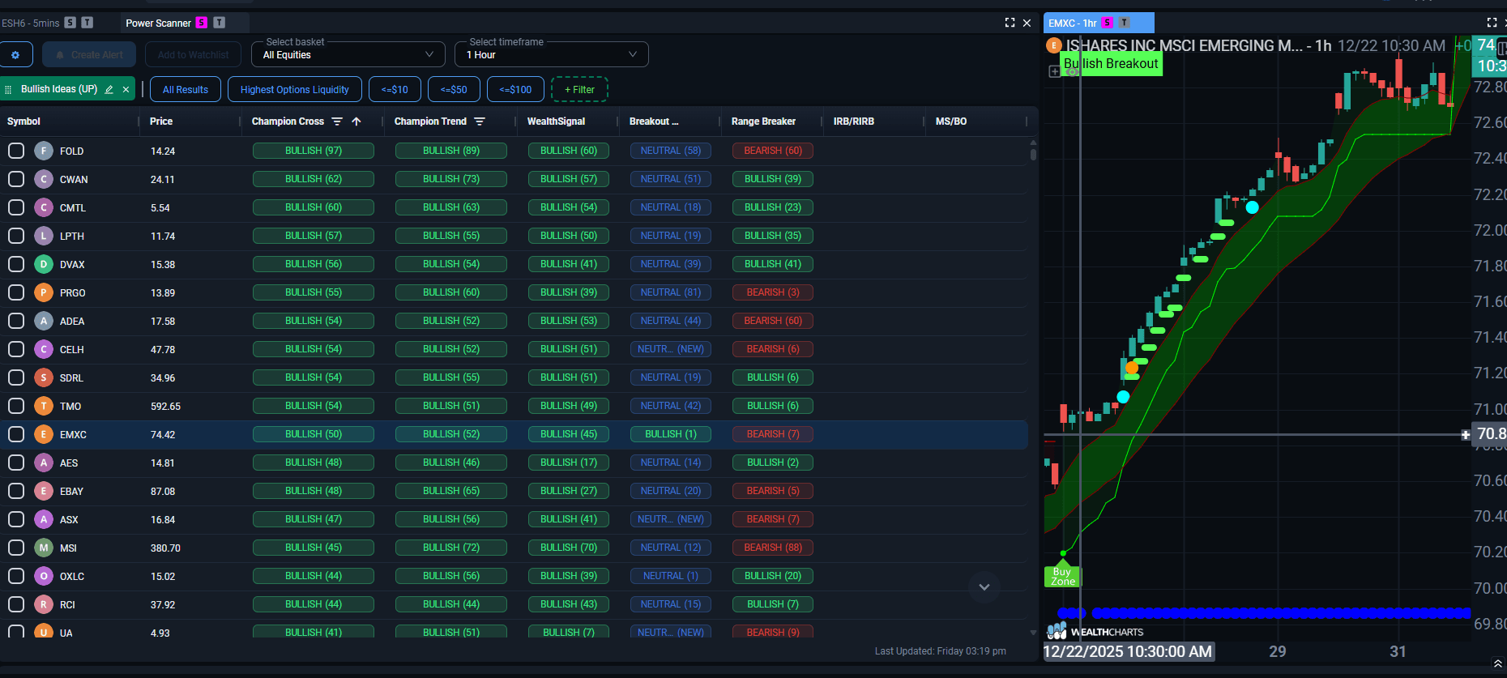Image resolution: width=1507 pixels, height=678 pixels.
Task: Check the EMXC row checkbox
Action: pyautogui.click(x=16, y=434)
